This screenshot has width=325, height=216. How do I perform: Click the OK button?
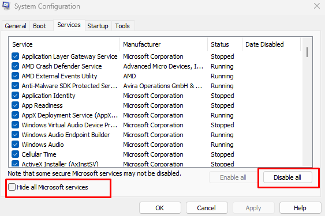point(160,208)
